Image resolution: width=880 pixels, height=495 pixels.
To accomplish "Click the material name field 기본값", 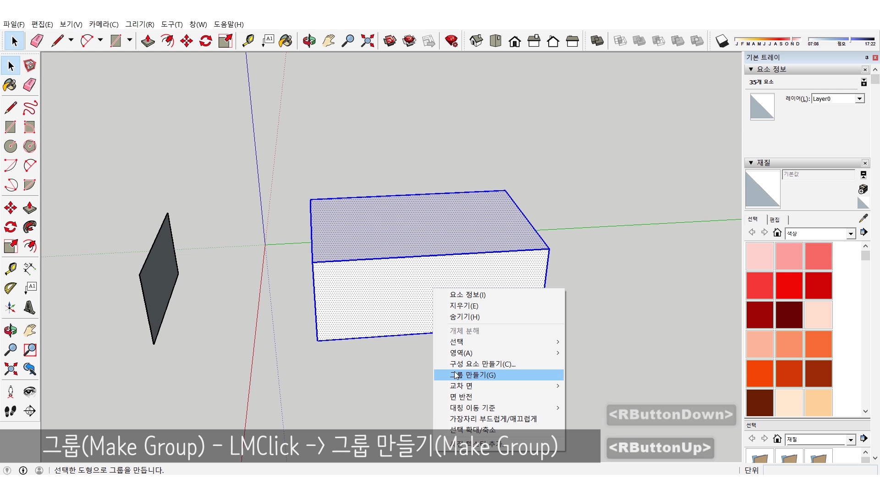I will coord(818,174).
